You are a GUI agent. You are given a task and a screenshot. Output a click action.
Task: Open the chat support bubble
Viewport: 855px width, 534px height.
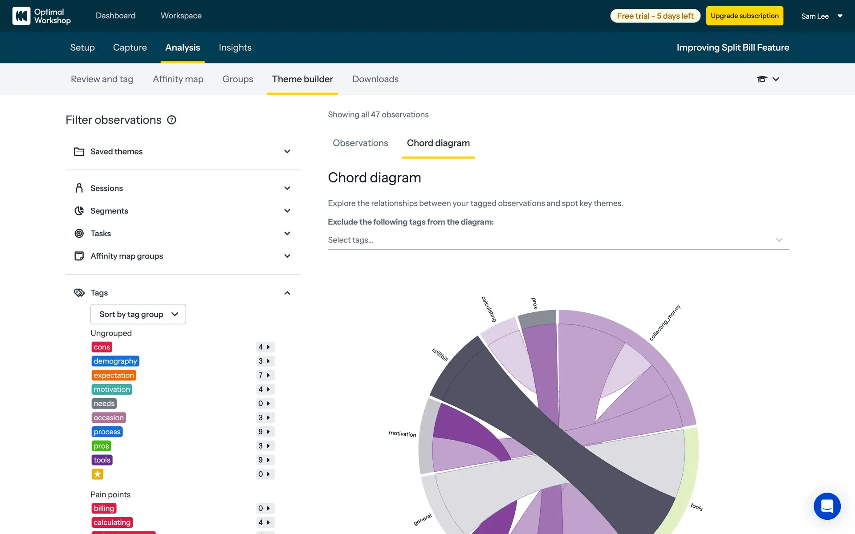(x=827, y=506)
